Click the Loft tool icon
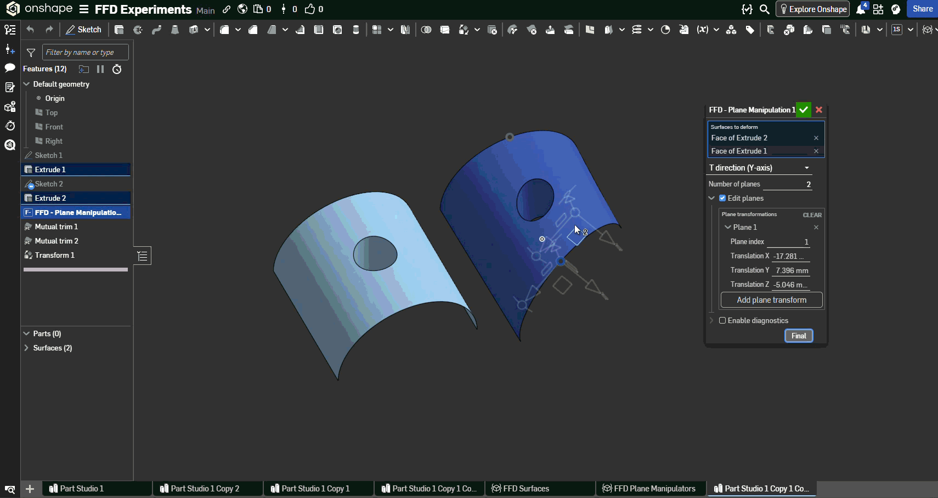The height and width of the screenshot is (498, 938). [x=175, y=30]
